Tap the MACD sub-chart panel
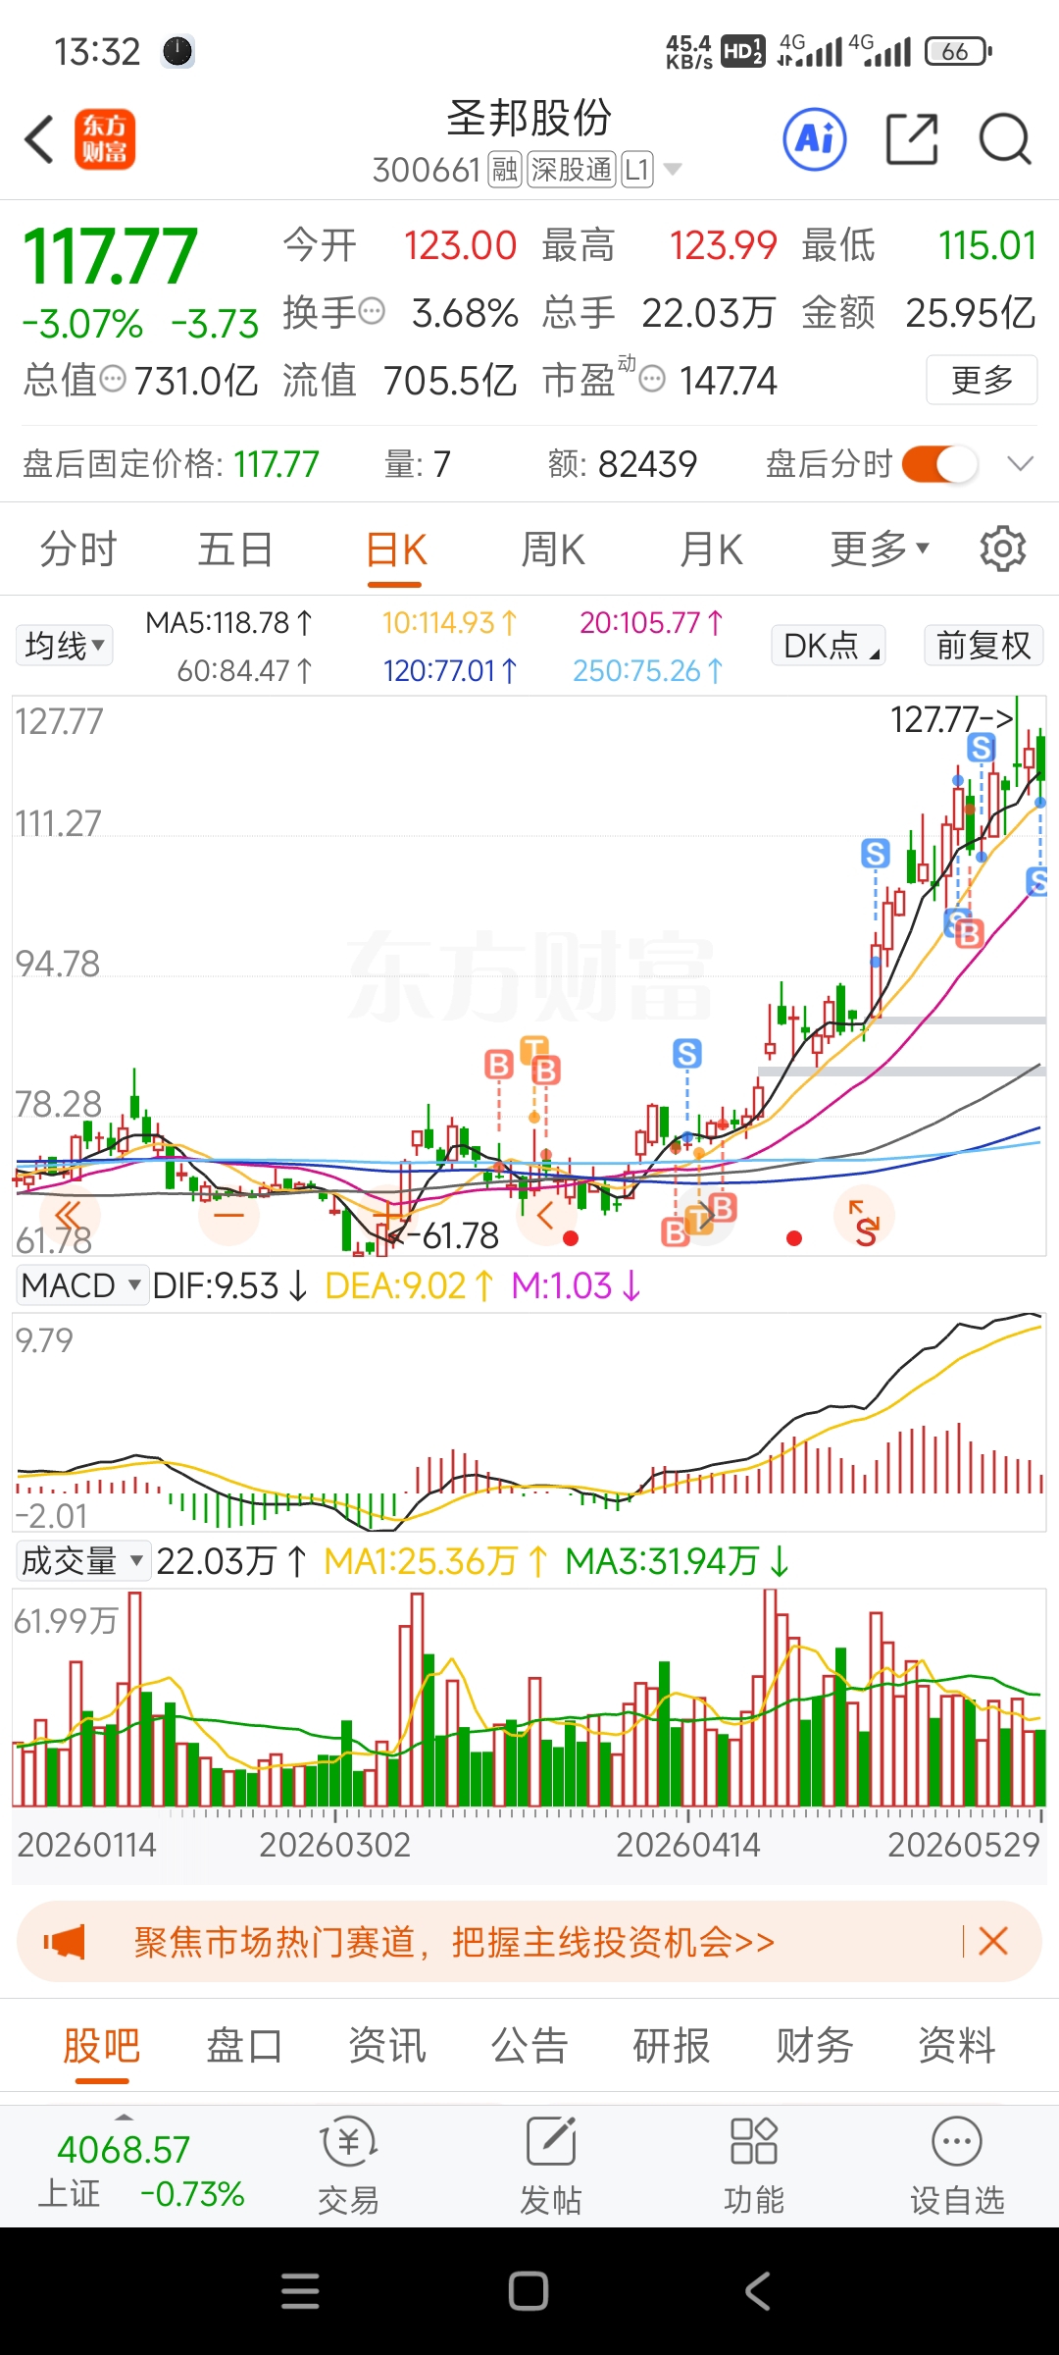Viewport: 1059px width, 2355px height. [x=529, y=1421]
